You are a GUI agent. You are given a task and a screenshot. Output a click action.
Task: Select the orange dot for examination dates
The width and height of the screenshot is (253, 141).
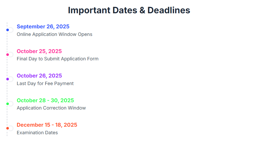8,128
